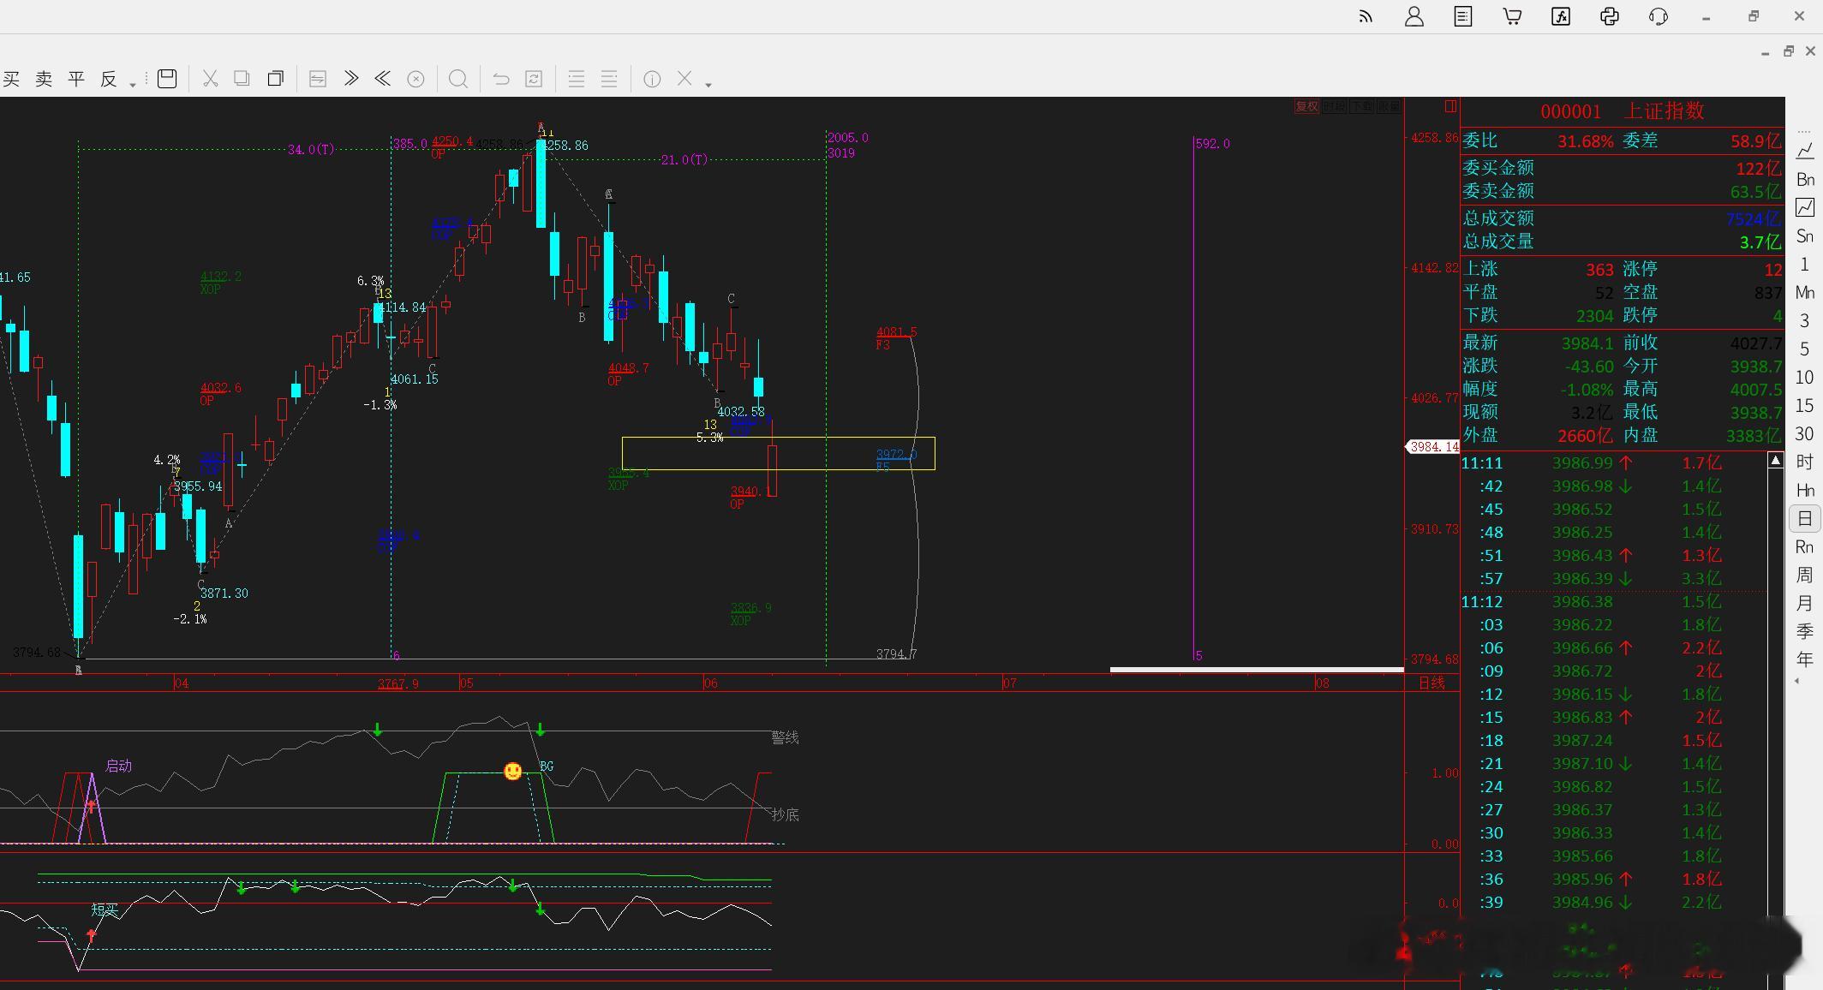1823x990 pixels.
Task: Collapse period sidebar with small left arrow
Action: (x=1796, y=681)
